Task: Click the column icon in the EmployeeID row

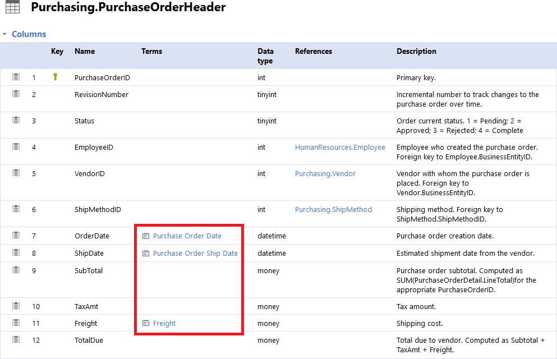Action: (16, 147)
